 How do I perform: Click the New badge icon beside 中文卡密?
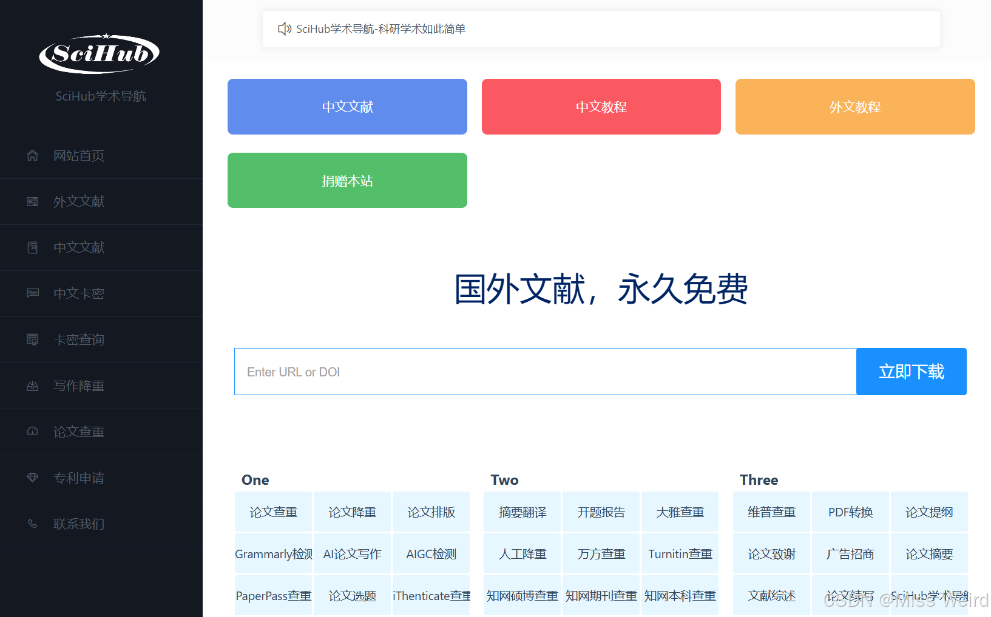(33, 293)
